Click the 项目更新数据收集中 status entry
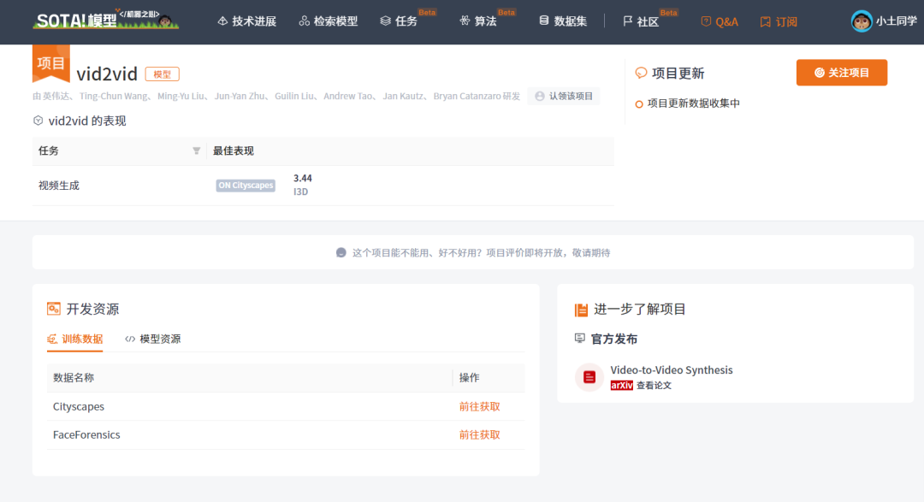 [688, 103]
